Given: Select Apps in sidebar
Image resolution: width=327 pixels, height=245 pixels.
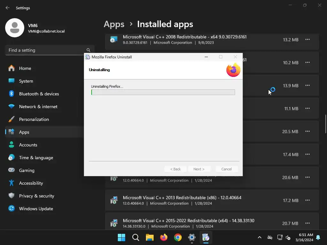Looking at the screenshot, I should (44, 132).
